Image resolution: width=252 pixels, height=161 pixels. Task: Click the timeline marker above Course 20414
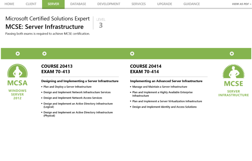click(132, 53)
